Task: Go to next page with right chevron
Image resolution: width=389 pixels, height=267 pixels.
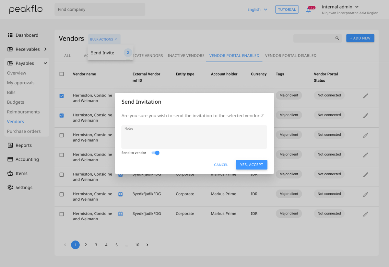Action: coord(147,245)
